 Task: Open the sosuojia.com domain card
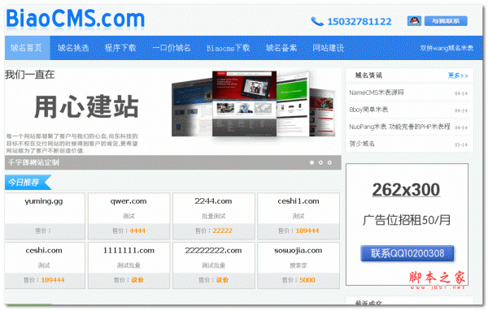click(298, 265)
